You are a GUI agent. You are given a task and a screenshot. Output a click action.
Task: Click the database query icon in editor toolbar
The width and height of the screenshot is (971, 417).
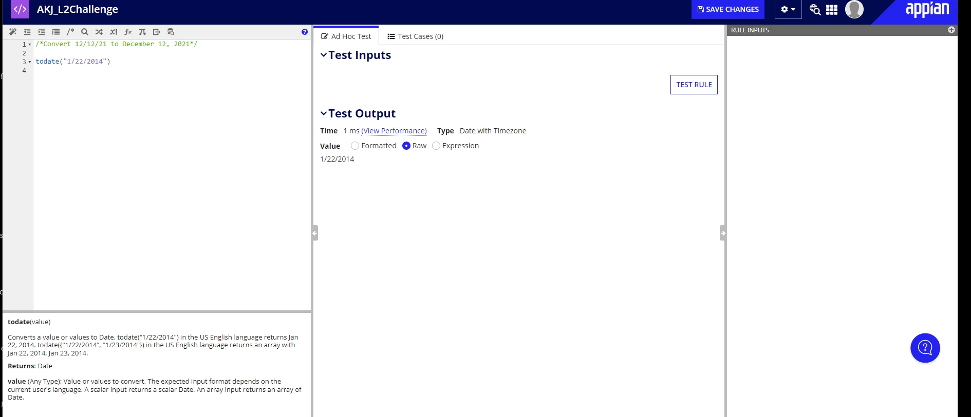click(x=171, y=32)
